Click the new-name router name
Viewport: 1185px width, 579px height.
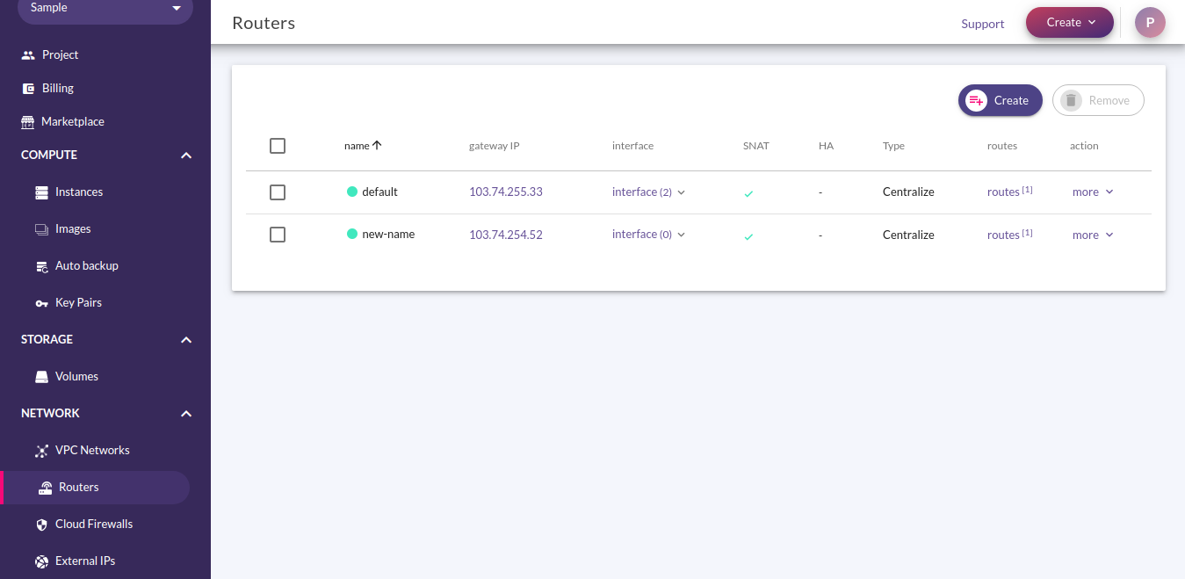coord(388,235)
